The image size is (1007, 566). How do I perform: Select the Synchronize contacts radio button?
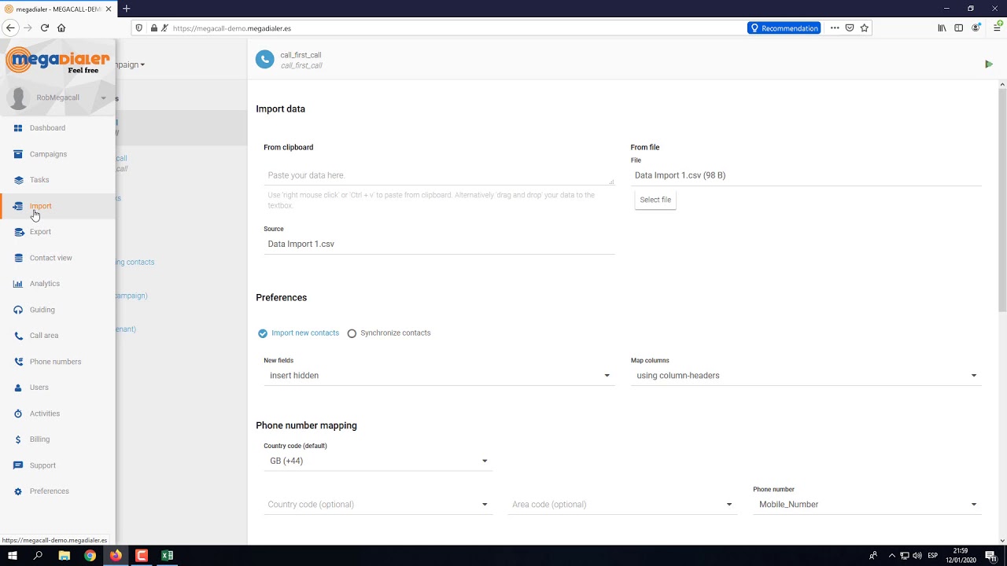pos(352,333)
